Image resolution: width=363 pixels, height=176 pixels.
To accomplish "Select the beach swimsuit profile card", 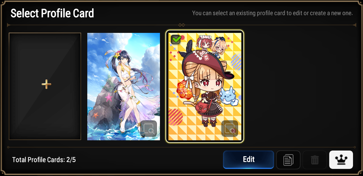I will pyautogui.click(x=123, y=87).
